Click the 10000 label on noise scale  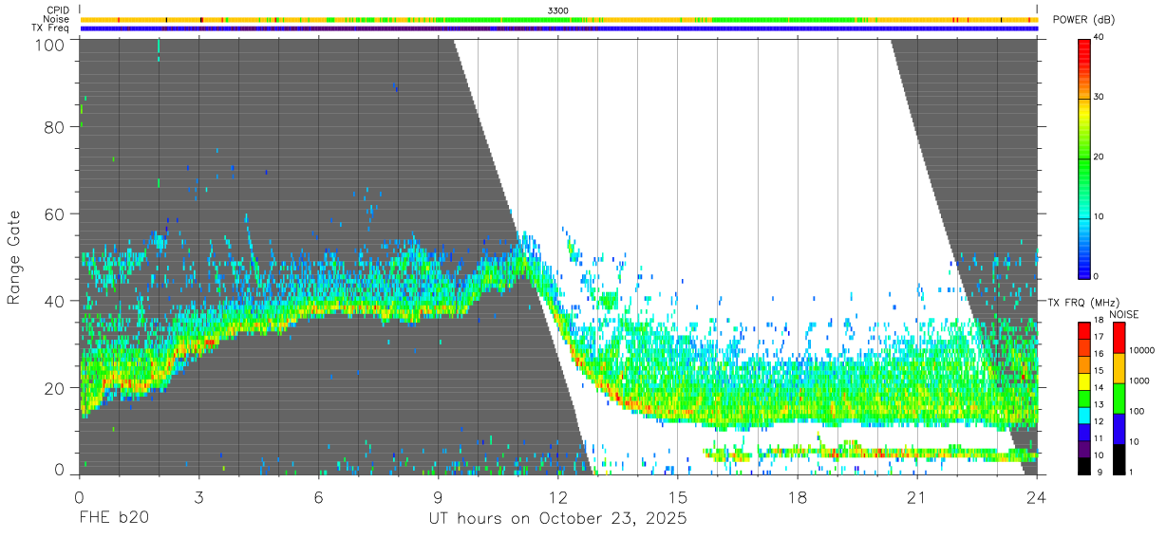(x=1143, y=350)
